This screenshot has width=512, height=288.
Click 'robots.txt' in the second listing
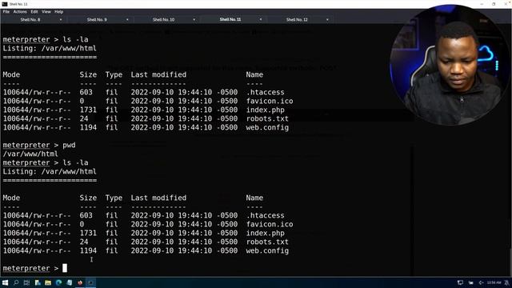[267, 242]
